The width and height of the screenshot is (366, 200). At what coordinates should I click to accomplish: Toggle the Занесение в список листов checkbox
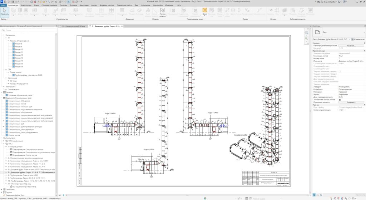[x=340, y=100]
